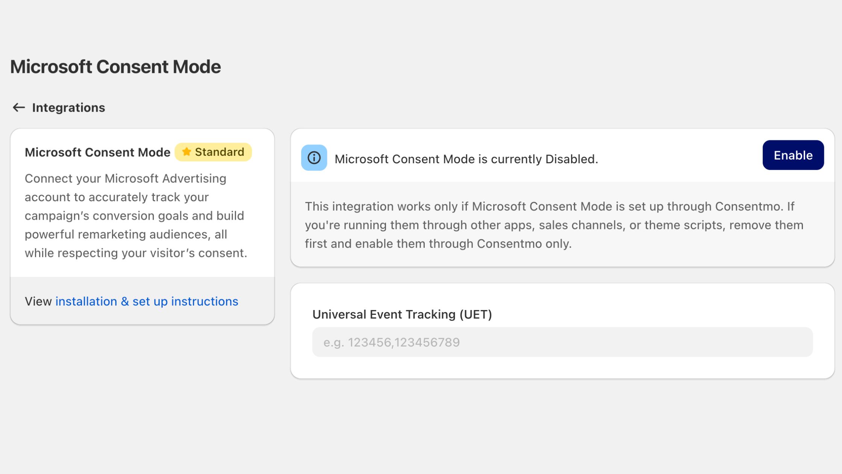
Task: Click the status banner row containing Enable
Action: pos(562,155)
